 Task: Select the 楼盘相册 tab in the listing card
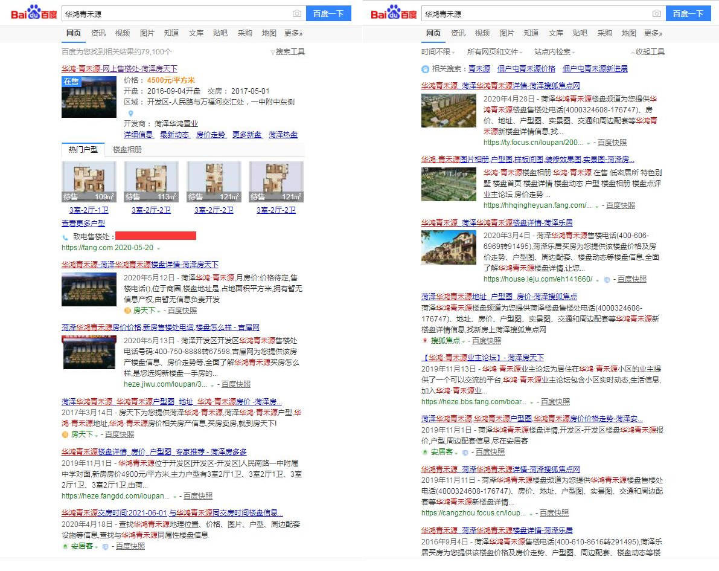tap(127, 150)
